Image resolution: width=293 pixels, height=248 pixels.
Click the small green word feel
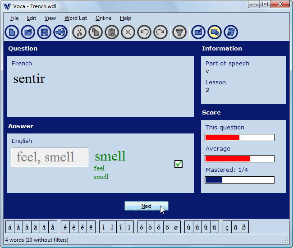tap(99, 168)
